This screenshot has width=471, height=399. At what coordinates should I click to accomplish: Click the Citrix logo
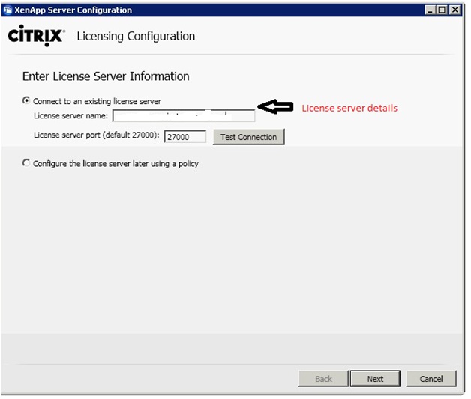[36, 36]
